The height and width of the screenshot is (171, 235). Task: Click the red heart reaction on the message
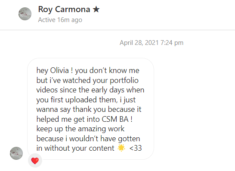[35, 161]
